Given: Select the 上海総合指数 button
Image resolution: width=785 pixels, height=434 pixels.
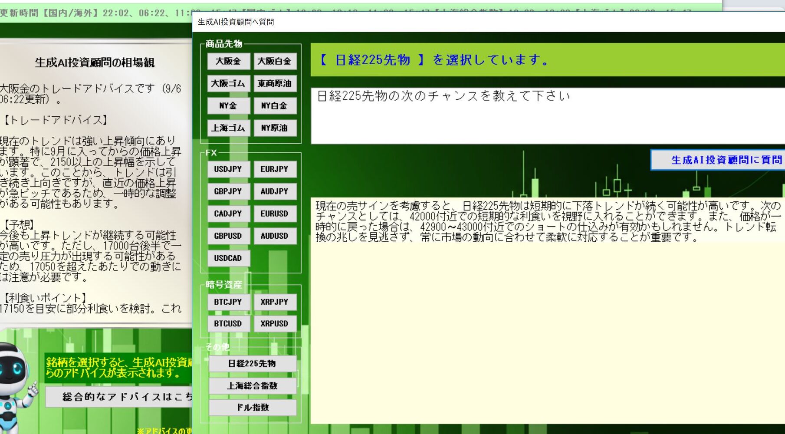Looking at the screenshot, I should click(253, 386).
